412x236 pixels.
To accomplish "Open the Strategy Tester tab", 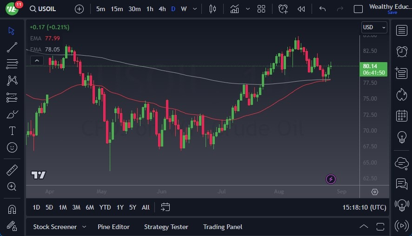I will coord(166,227).
